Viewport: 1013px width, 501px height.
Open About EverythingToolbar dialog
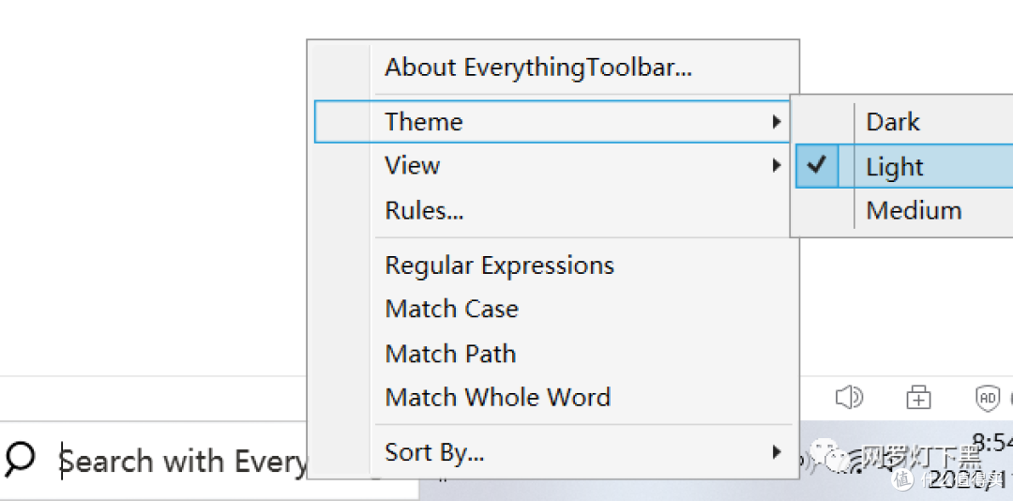538,68
